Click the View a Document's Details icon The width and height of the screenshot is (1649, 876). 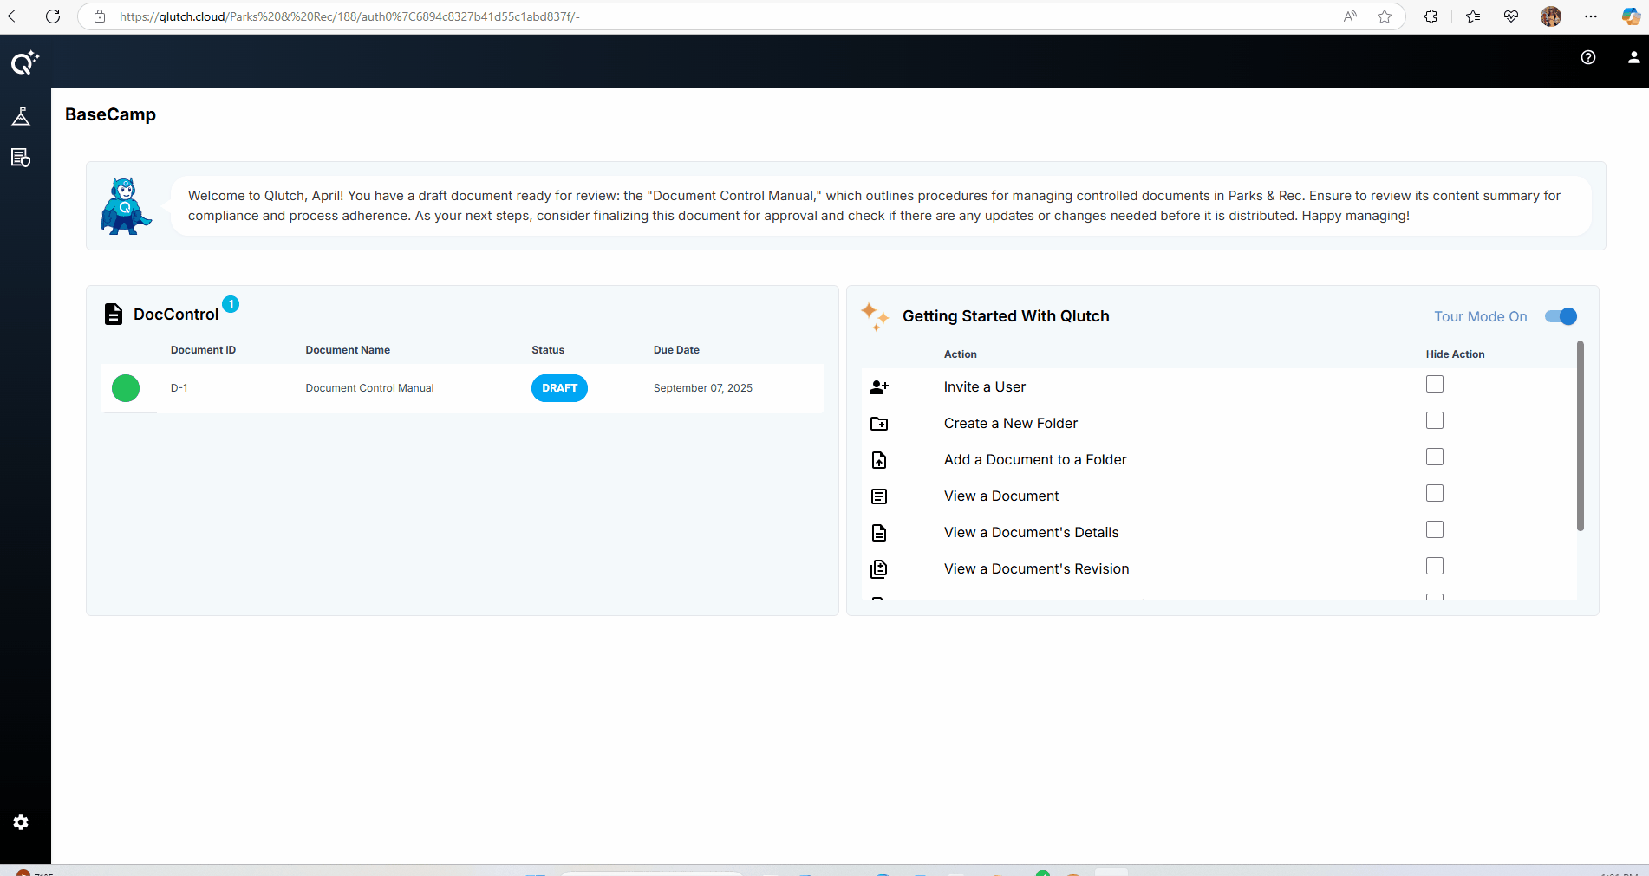click(x=879, y=533)
